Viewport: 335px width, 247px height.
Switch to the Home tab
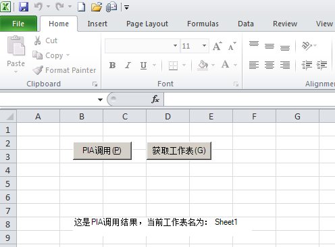click(x=59, y=24)
